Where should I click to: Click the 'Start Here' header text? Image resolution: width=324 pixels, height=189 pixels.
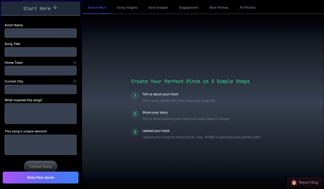click(x=37, y=8)
